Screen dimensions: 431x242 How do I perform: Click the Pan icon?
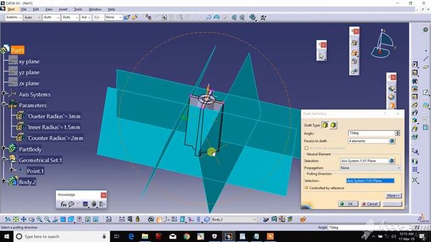[24, 219]
